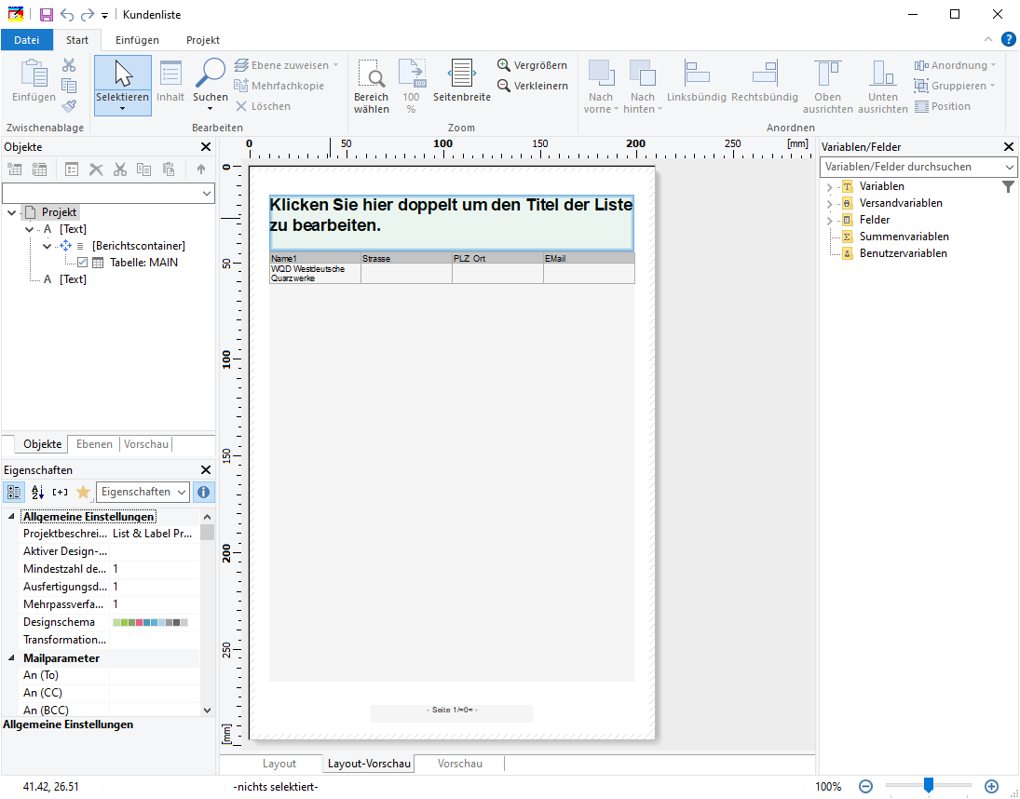Image resolution: width=1020 pixels, height=799 pixels.
Task: Expand the Felder tree node
Action: [x=829, y=221]
